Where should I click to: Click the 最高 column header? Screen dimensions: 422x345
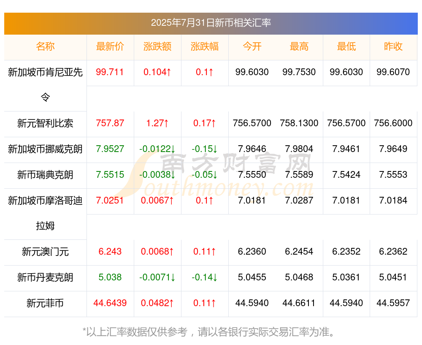(x=299, y=46)
